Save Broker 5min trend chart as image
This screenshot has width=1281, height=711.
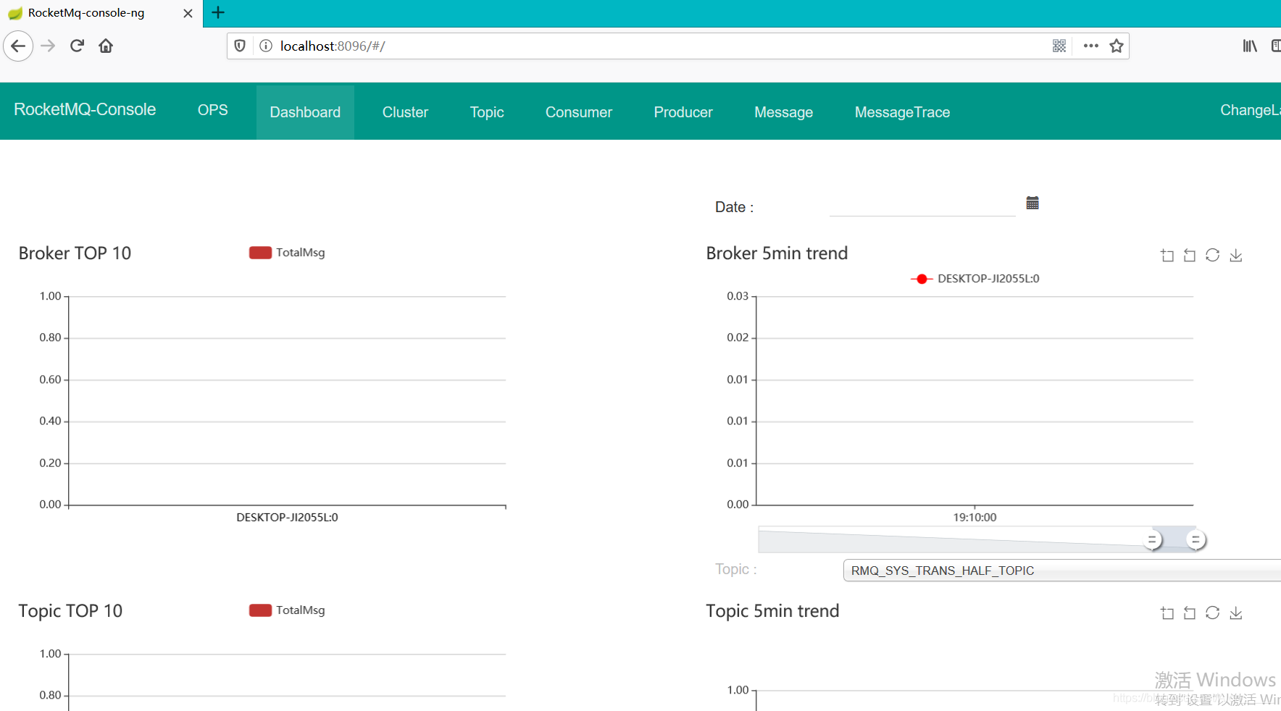tap(1236, 256)
